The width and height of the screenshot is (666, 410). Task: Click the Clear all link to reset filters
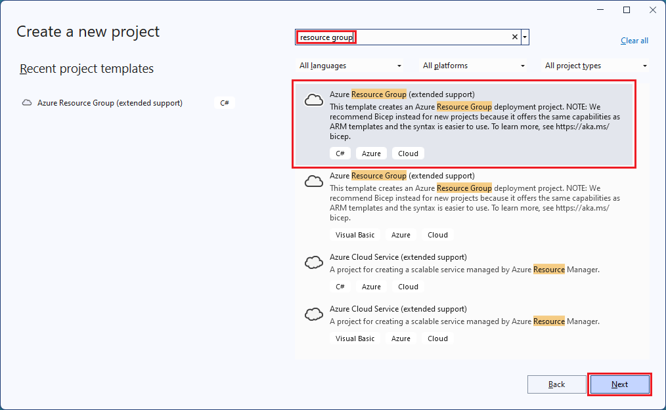point(634,40)
